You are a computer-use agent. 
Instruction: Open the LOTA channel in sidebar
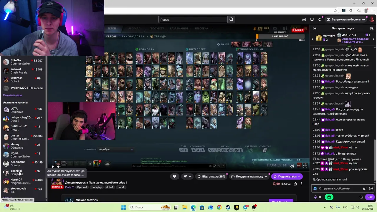pos(23,110)
